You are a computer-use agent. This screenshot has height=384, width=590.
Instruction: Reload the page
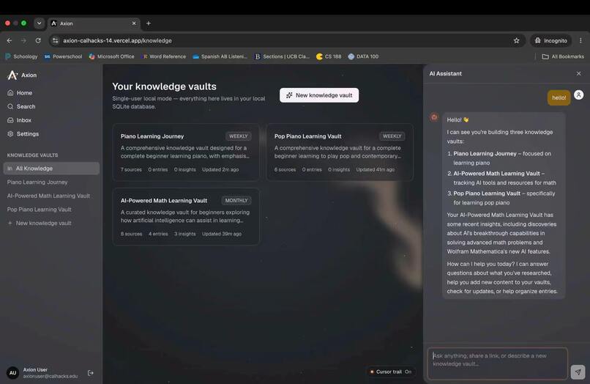tap(38, 40)
